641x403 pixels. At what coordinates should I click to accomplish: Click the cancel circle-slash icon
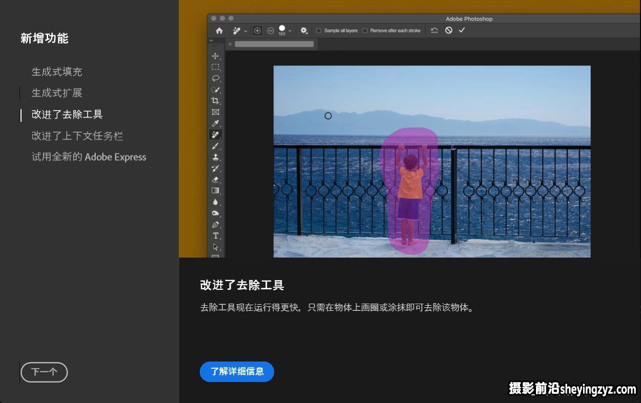point(449,31)
